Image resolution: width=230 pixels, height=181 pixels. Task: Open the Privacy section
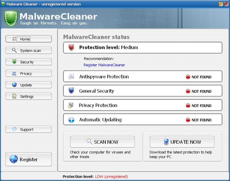pyautogui.click(x=29, y=73)
